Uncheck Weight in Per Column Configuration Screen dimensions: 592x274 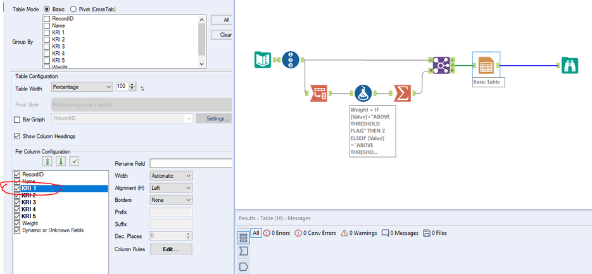click(x=17, y=223)
